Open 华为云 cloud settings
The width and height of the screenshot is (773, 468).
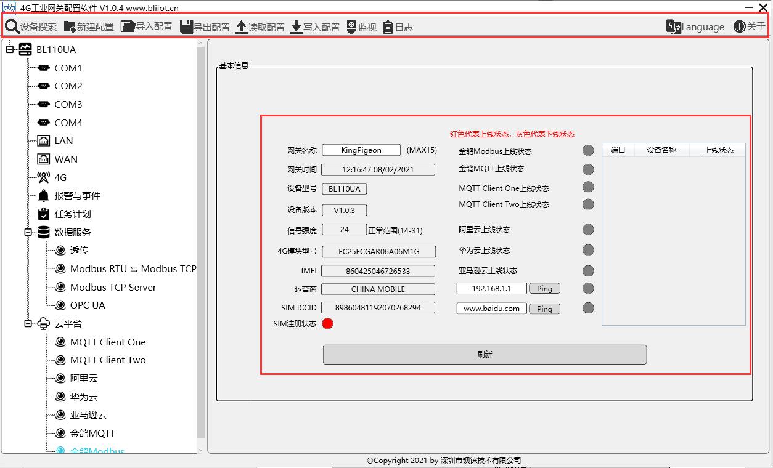click(x=84, y=397)
